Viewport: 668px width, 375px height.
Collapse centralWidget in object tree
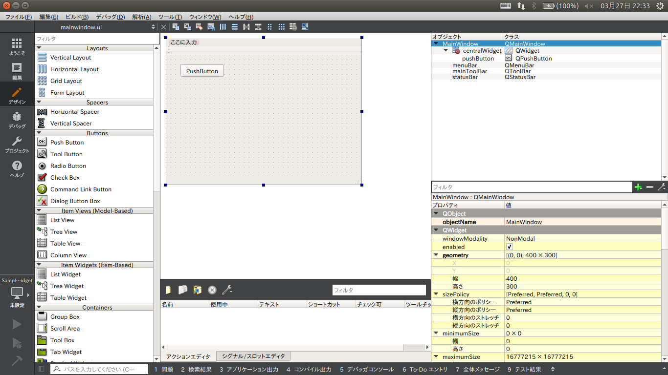[446, 50]
